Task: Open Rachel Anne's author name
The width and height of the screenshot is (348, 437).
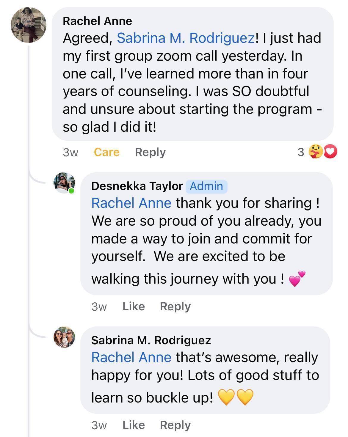Action: point(97,21)
